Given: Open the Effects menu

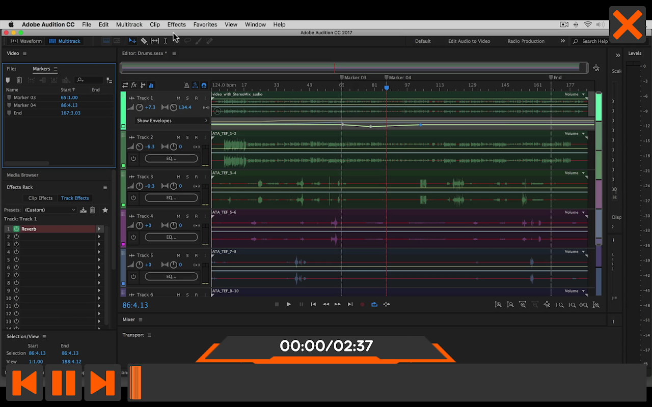Looking at the screenshot, I should tap(177, 24).
